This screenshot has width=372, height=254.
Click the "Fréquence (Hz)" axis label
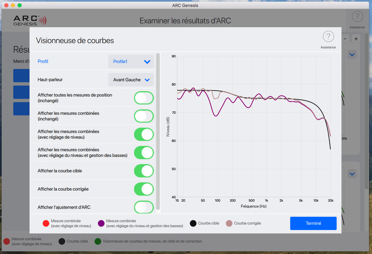point(254,206)
